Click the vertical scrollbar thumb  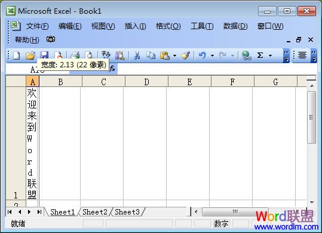click(x=311, y=117)
